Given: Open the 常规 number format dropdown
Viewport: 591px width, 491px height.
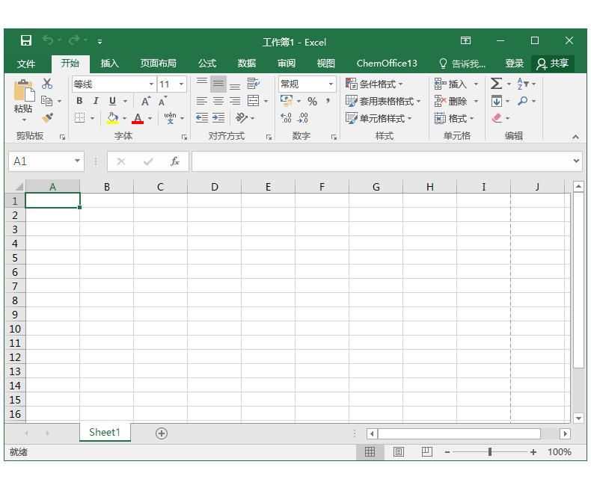Looking at the screenshot, I should click(x=331, y=84).
